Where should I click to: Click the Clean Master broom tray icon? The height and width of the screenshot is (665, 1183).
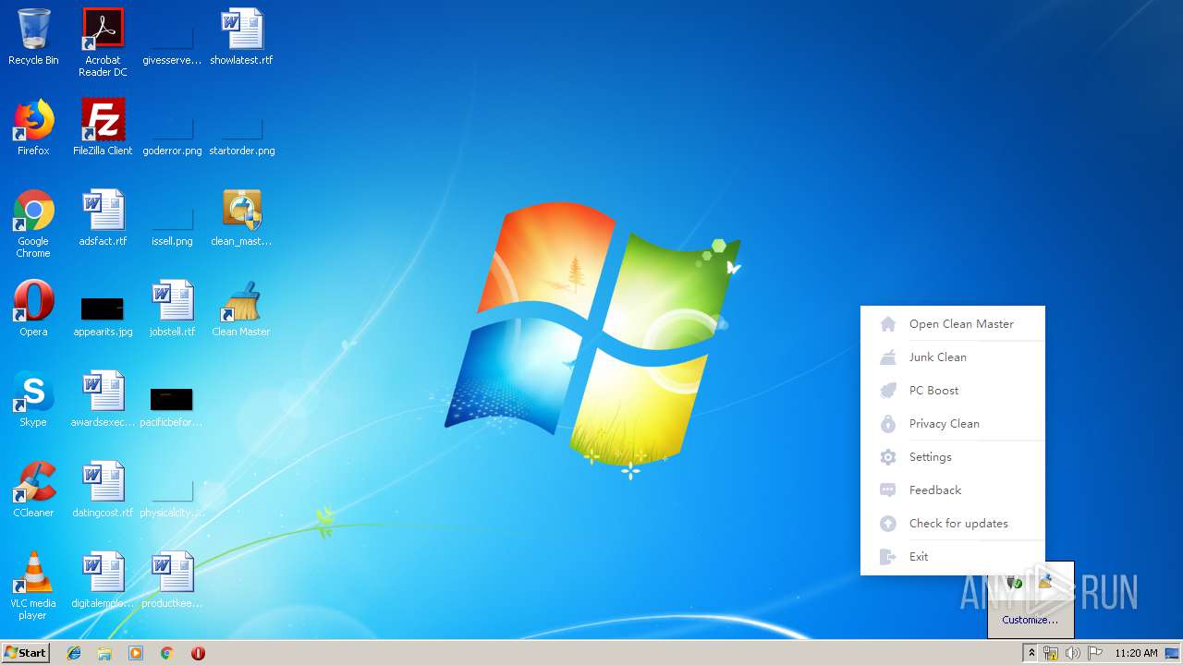1045,581
